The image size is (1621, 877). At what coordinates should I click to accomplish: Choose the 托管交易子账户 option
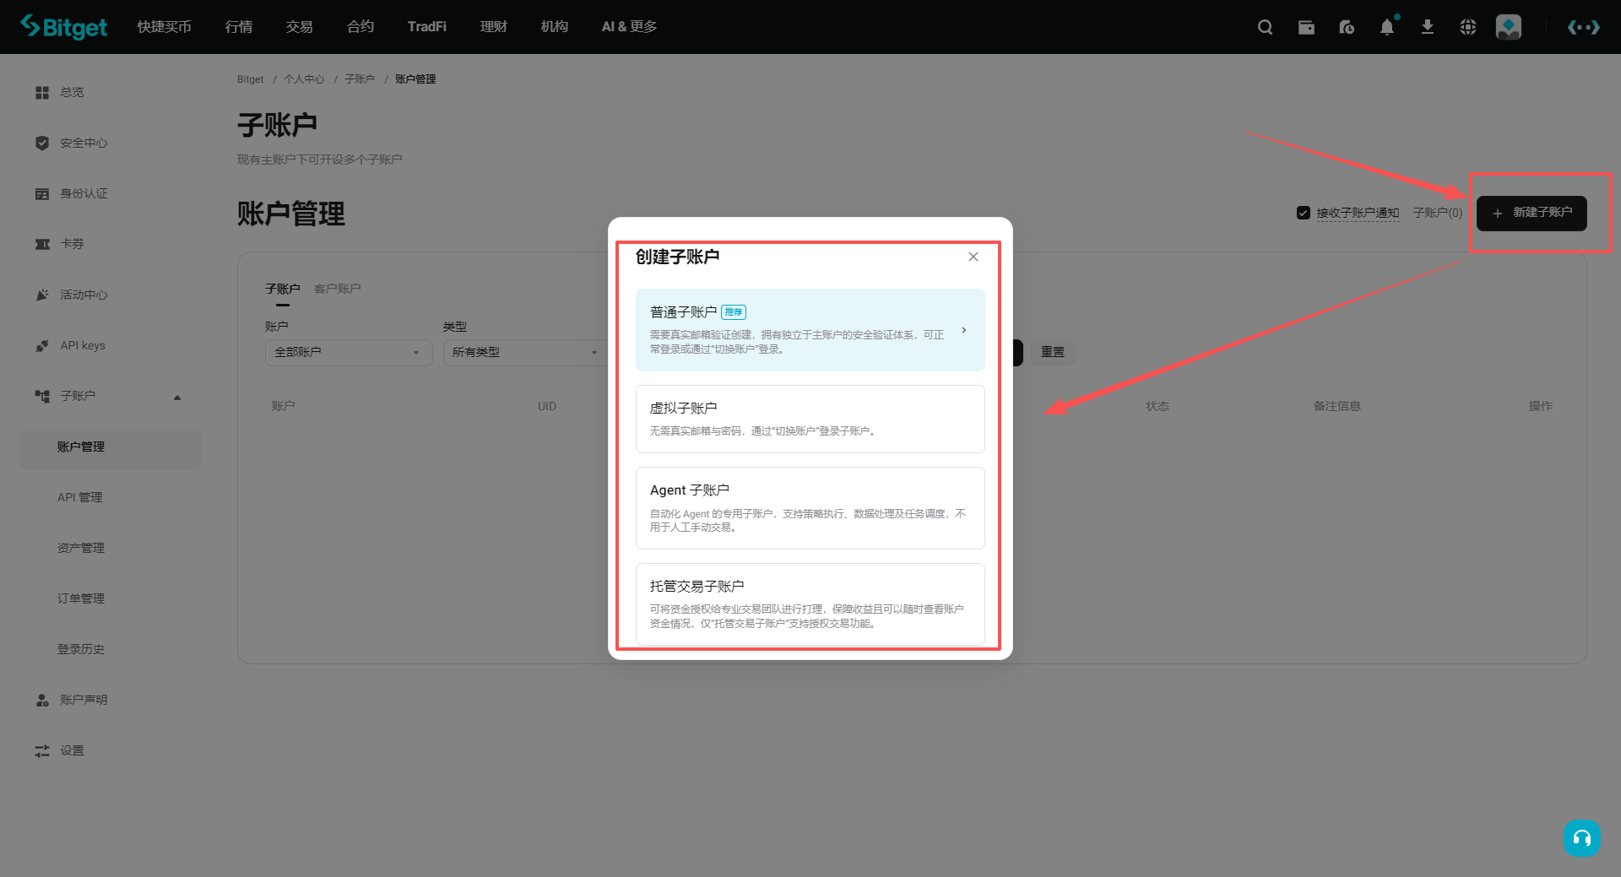click(x=810, y=604)
